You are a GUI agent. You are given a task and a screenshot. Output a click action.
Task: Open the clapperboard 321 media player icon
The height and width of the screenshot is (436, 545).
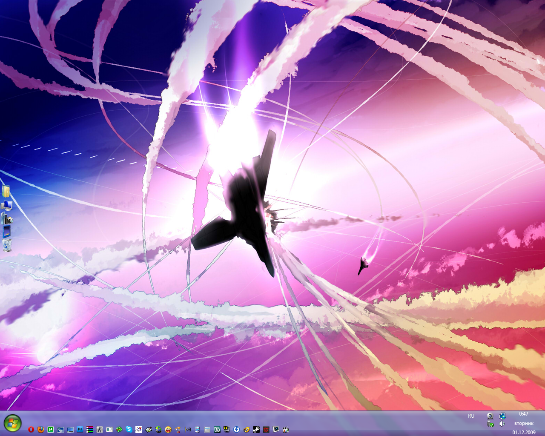point(286,430)
